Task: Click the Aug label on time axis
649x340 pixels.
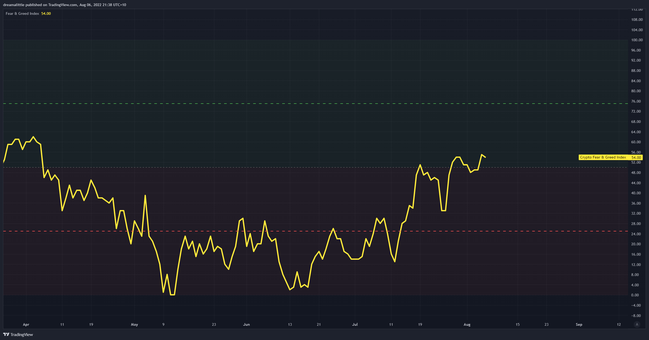Action: tap(467, 324)
